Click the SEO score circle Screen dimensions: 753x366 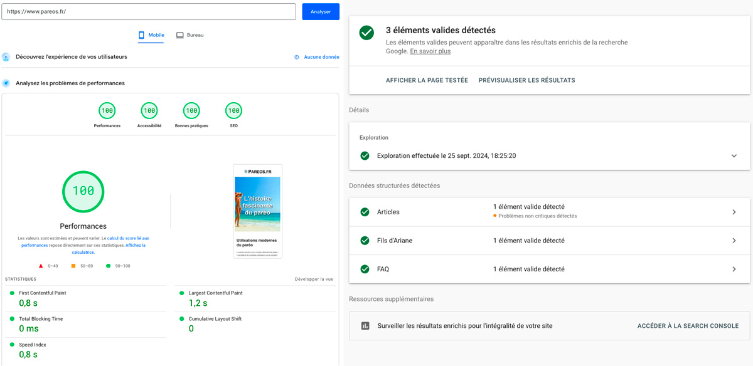233,110
